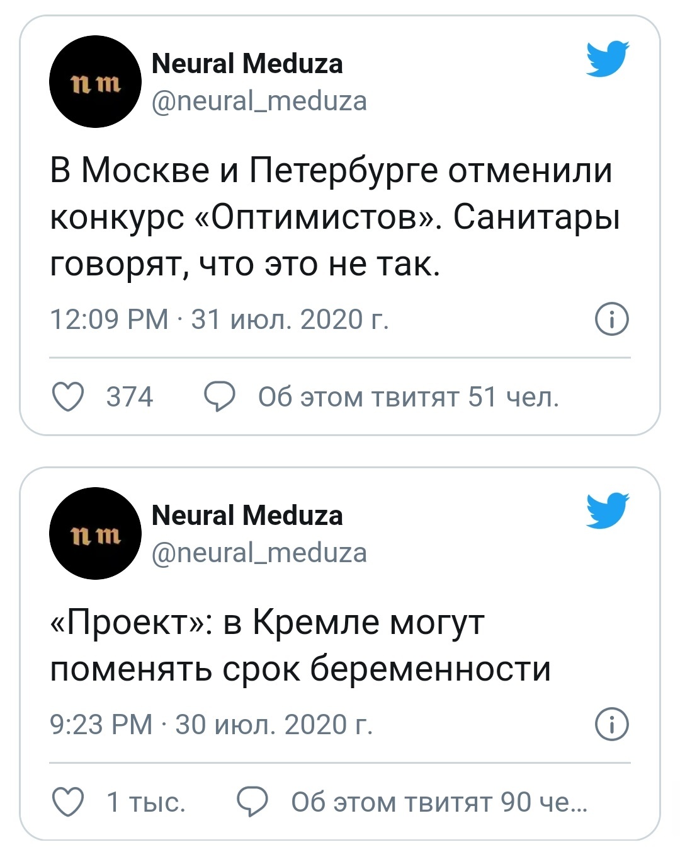The height and width of the screenshot is (864, 680).
Task: Open Neural Meduza profile name in first tweet
Action: pyautogui.click(x=247, y=64)
